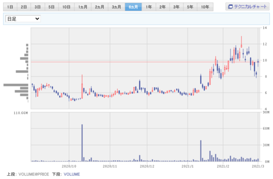Click the longest volume-at-price bar
Image resolution: width=273 pixels, height=179 pixels.
point(16,85)
